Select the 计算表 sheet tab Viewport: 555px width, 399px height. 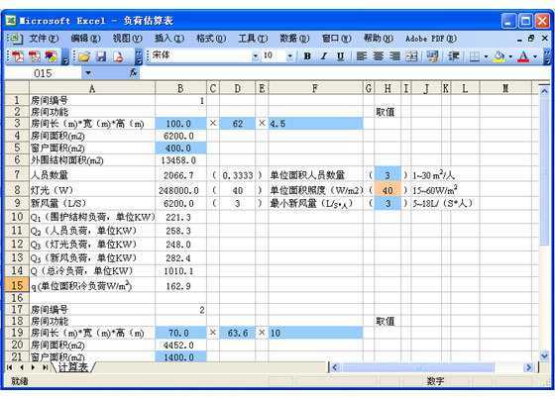(73, 366)
